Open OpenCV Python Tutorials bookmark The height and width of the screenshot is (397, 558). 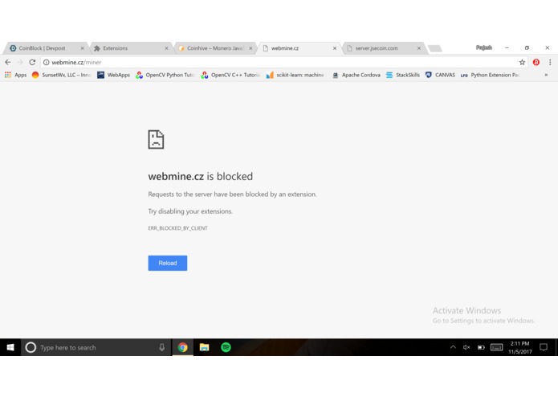(x=165, y=75)
